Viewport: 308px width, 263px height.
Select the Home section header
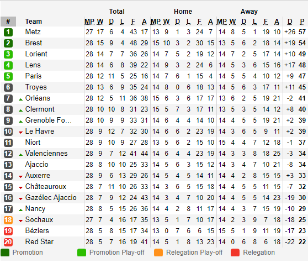183,12
